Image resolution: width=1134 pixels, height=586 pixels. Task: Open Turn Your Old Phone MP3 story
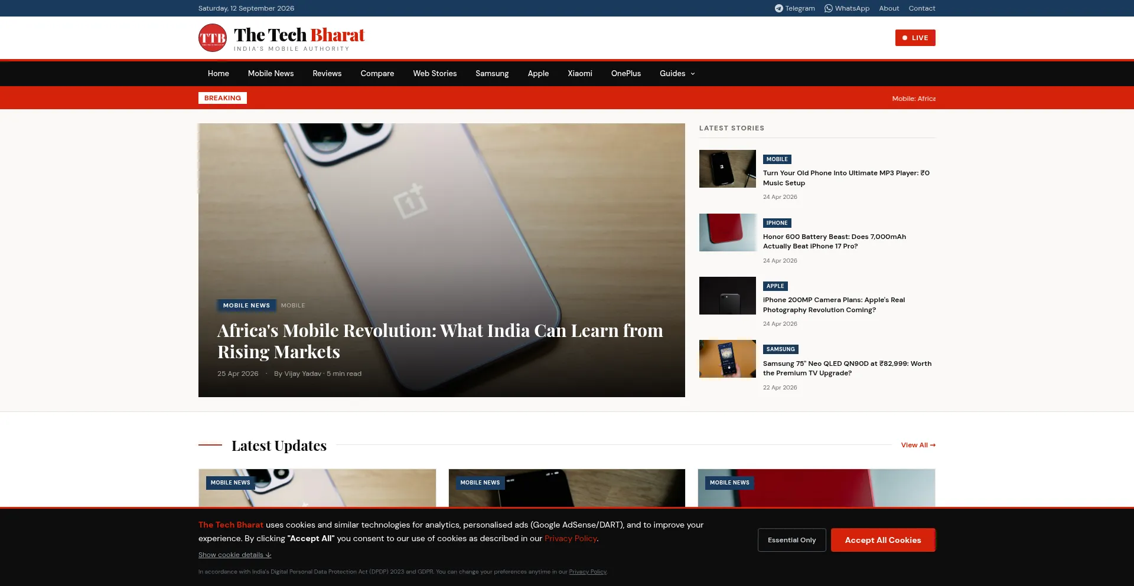click(846, 178)
